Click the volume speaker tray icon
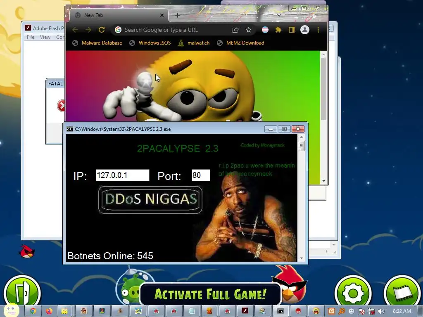 pyautogui.click(x=381, y=311)
